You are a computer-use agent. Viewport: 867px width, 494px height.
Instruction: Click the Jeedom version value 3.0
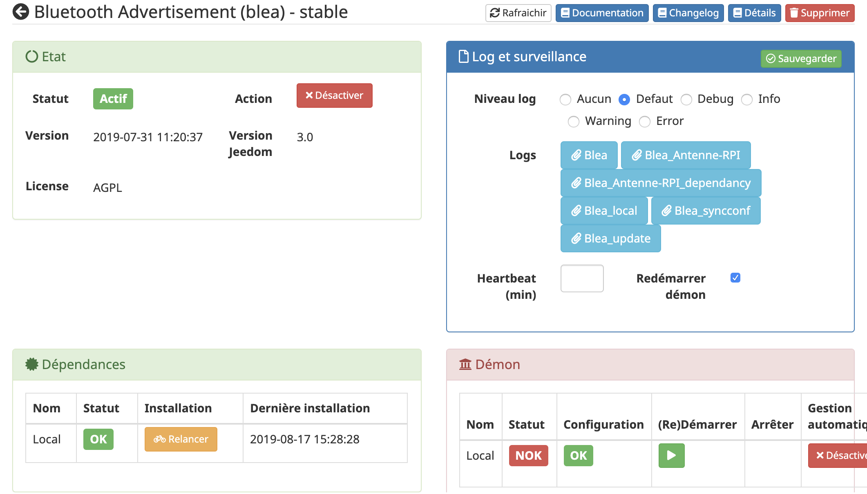[305, 137]
